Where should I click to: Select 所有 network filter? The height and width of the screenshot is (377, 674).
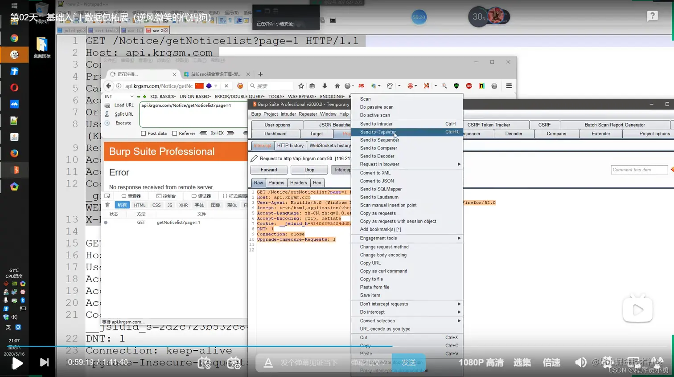122,205
